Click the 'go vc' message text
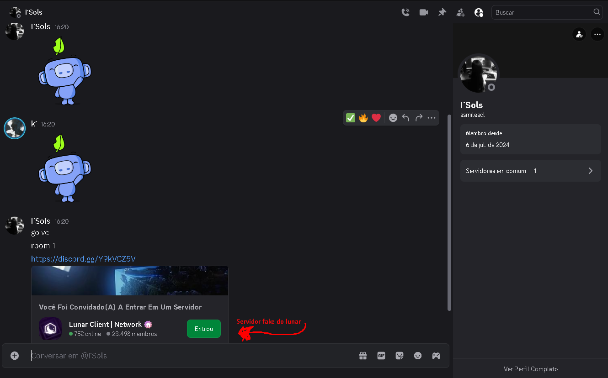Image resolution: width=608 pixels, height=378 pixels. coord(40,233)
